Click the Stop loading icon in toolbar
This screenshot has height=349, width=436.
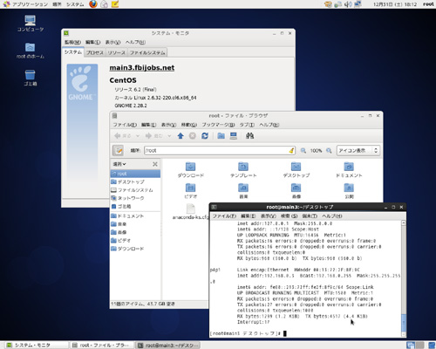click(x=193, y=136)
